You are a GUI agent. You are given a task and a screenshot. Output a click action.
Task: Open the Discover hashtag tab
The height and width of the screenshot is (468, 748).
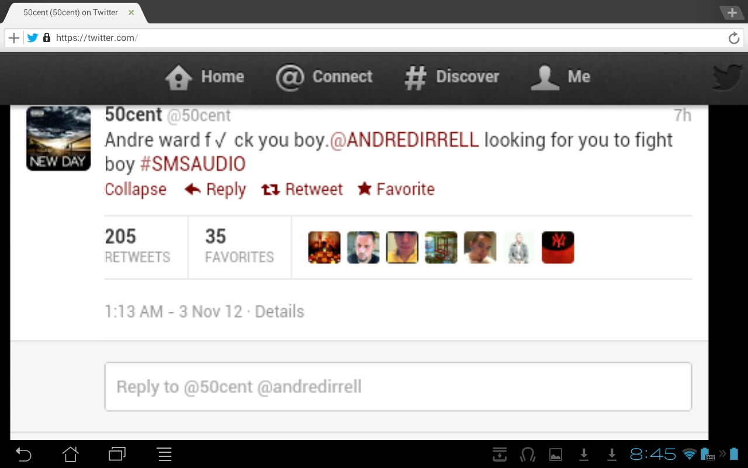tap(452, 77)
